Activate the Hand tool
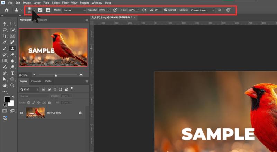The height and width of the screenshot is (152, 277). tap(5, 85)
